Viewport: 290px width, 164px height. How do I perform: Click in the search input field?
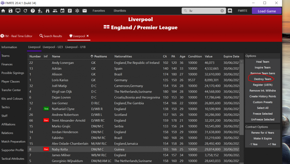pos(204,11)
